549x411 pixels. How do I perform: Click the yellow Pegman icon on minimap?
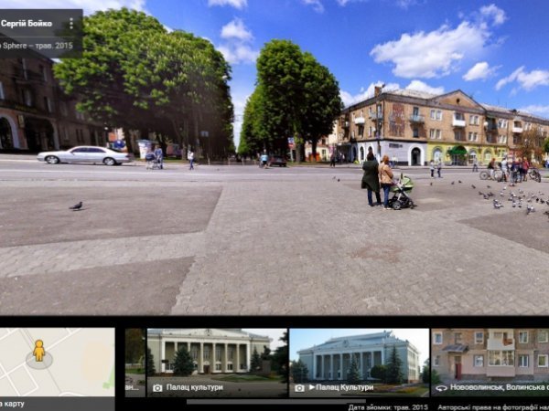pyautogui.click(x=38, y=350)
